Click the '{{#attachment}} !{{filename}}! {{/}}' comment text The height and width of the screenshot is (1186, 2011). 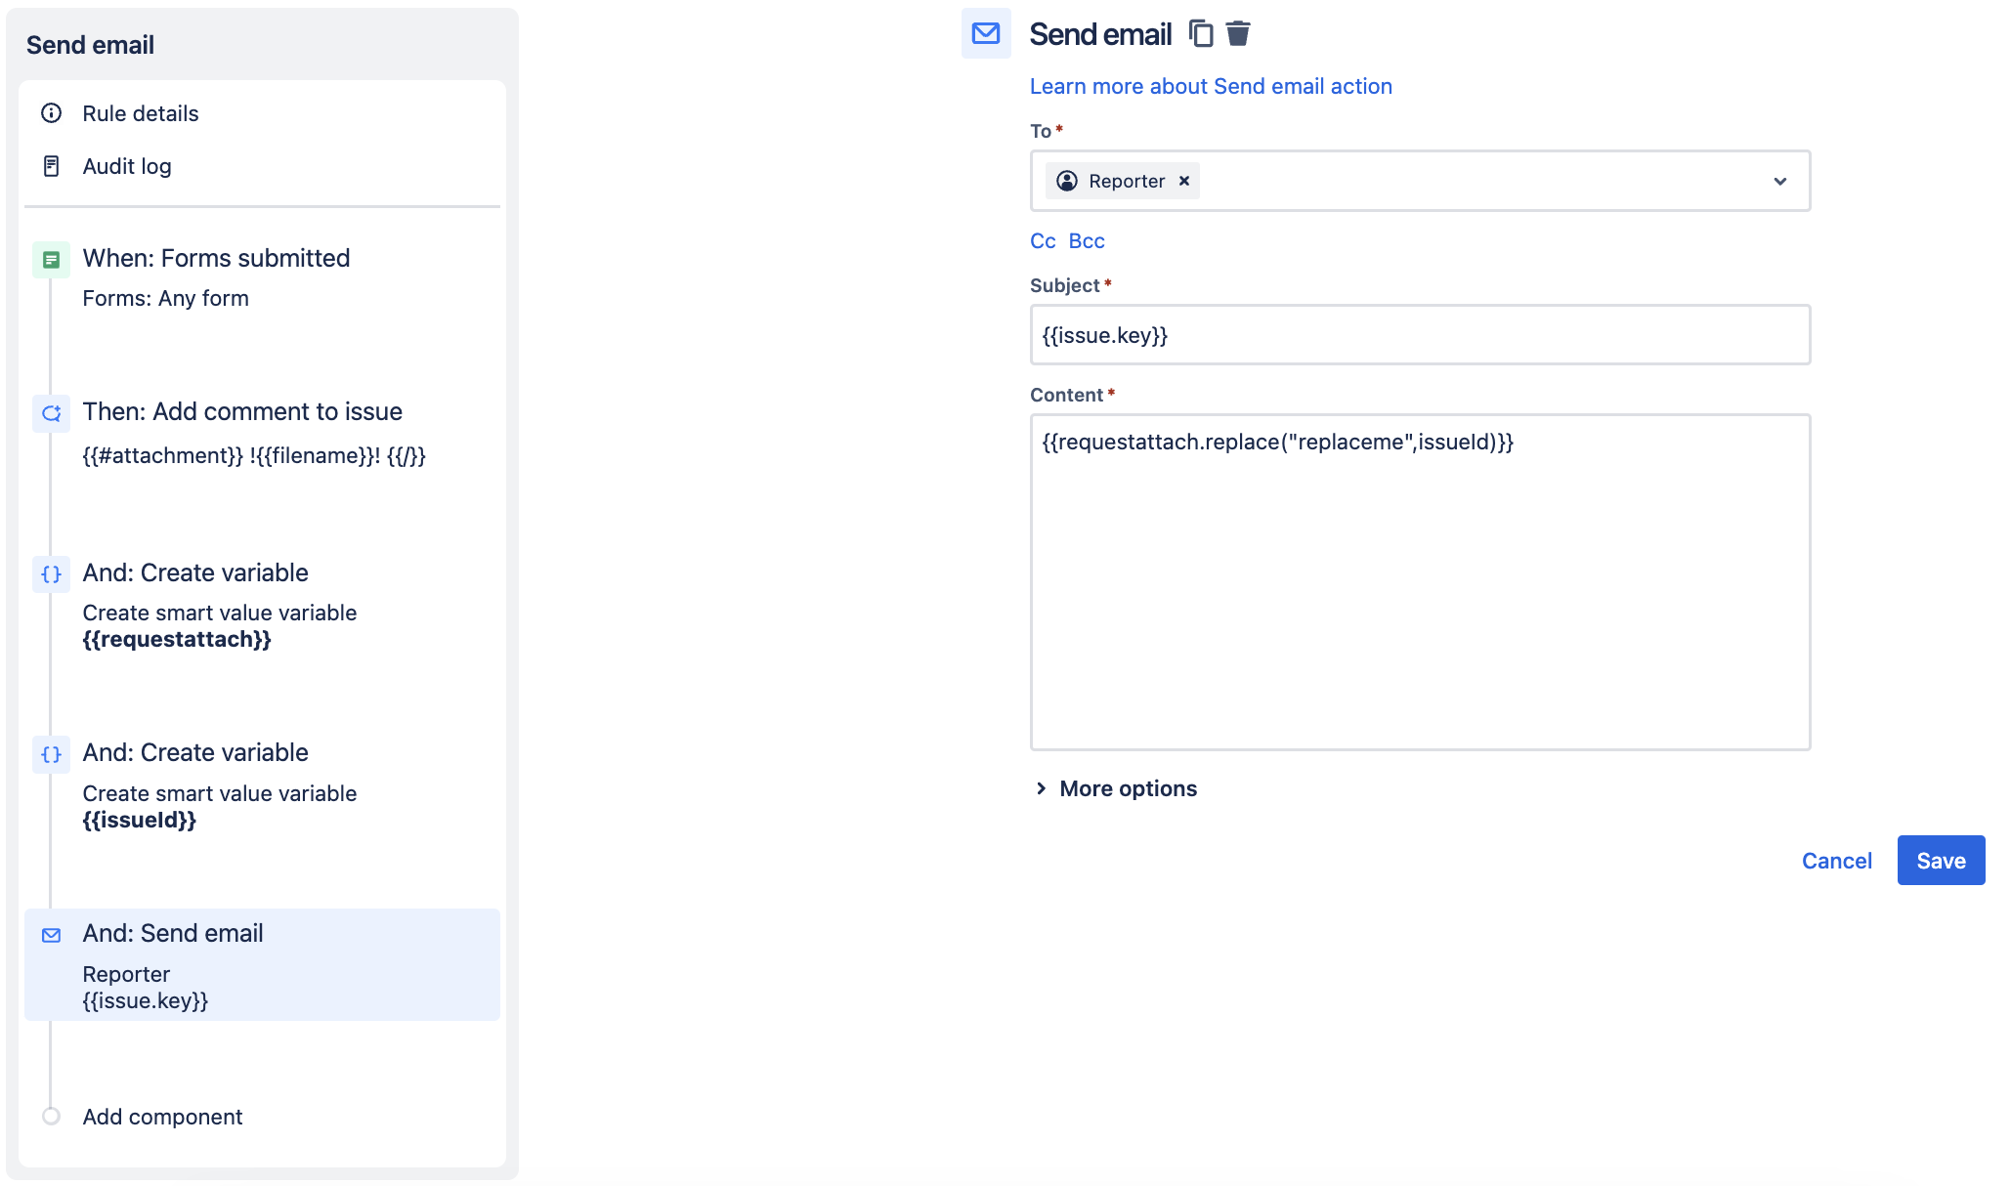[254, 455]
